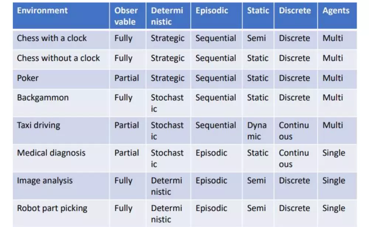Click Single cell in Robot part picking row
The height and width of the screenshot is (227, 369).
(x=334, y=208)
